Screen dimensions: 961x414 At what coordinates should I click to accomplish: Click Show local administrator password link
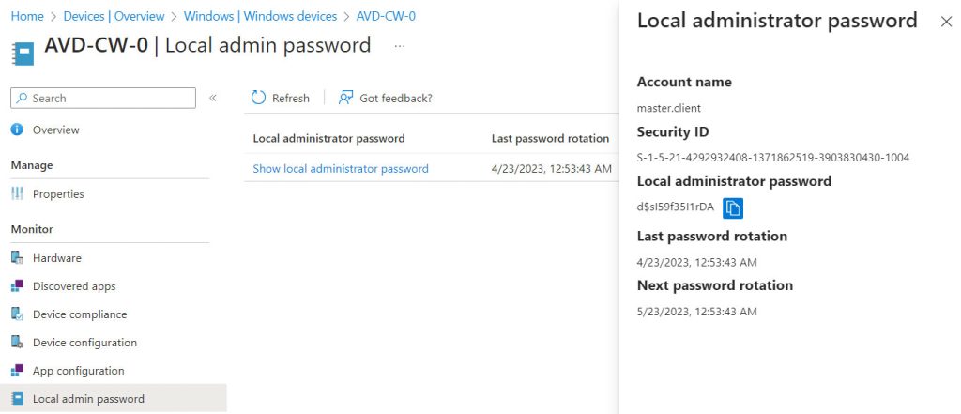340,169
